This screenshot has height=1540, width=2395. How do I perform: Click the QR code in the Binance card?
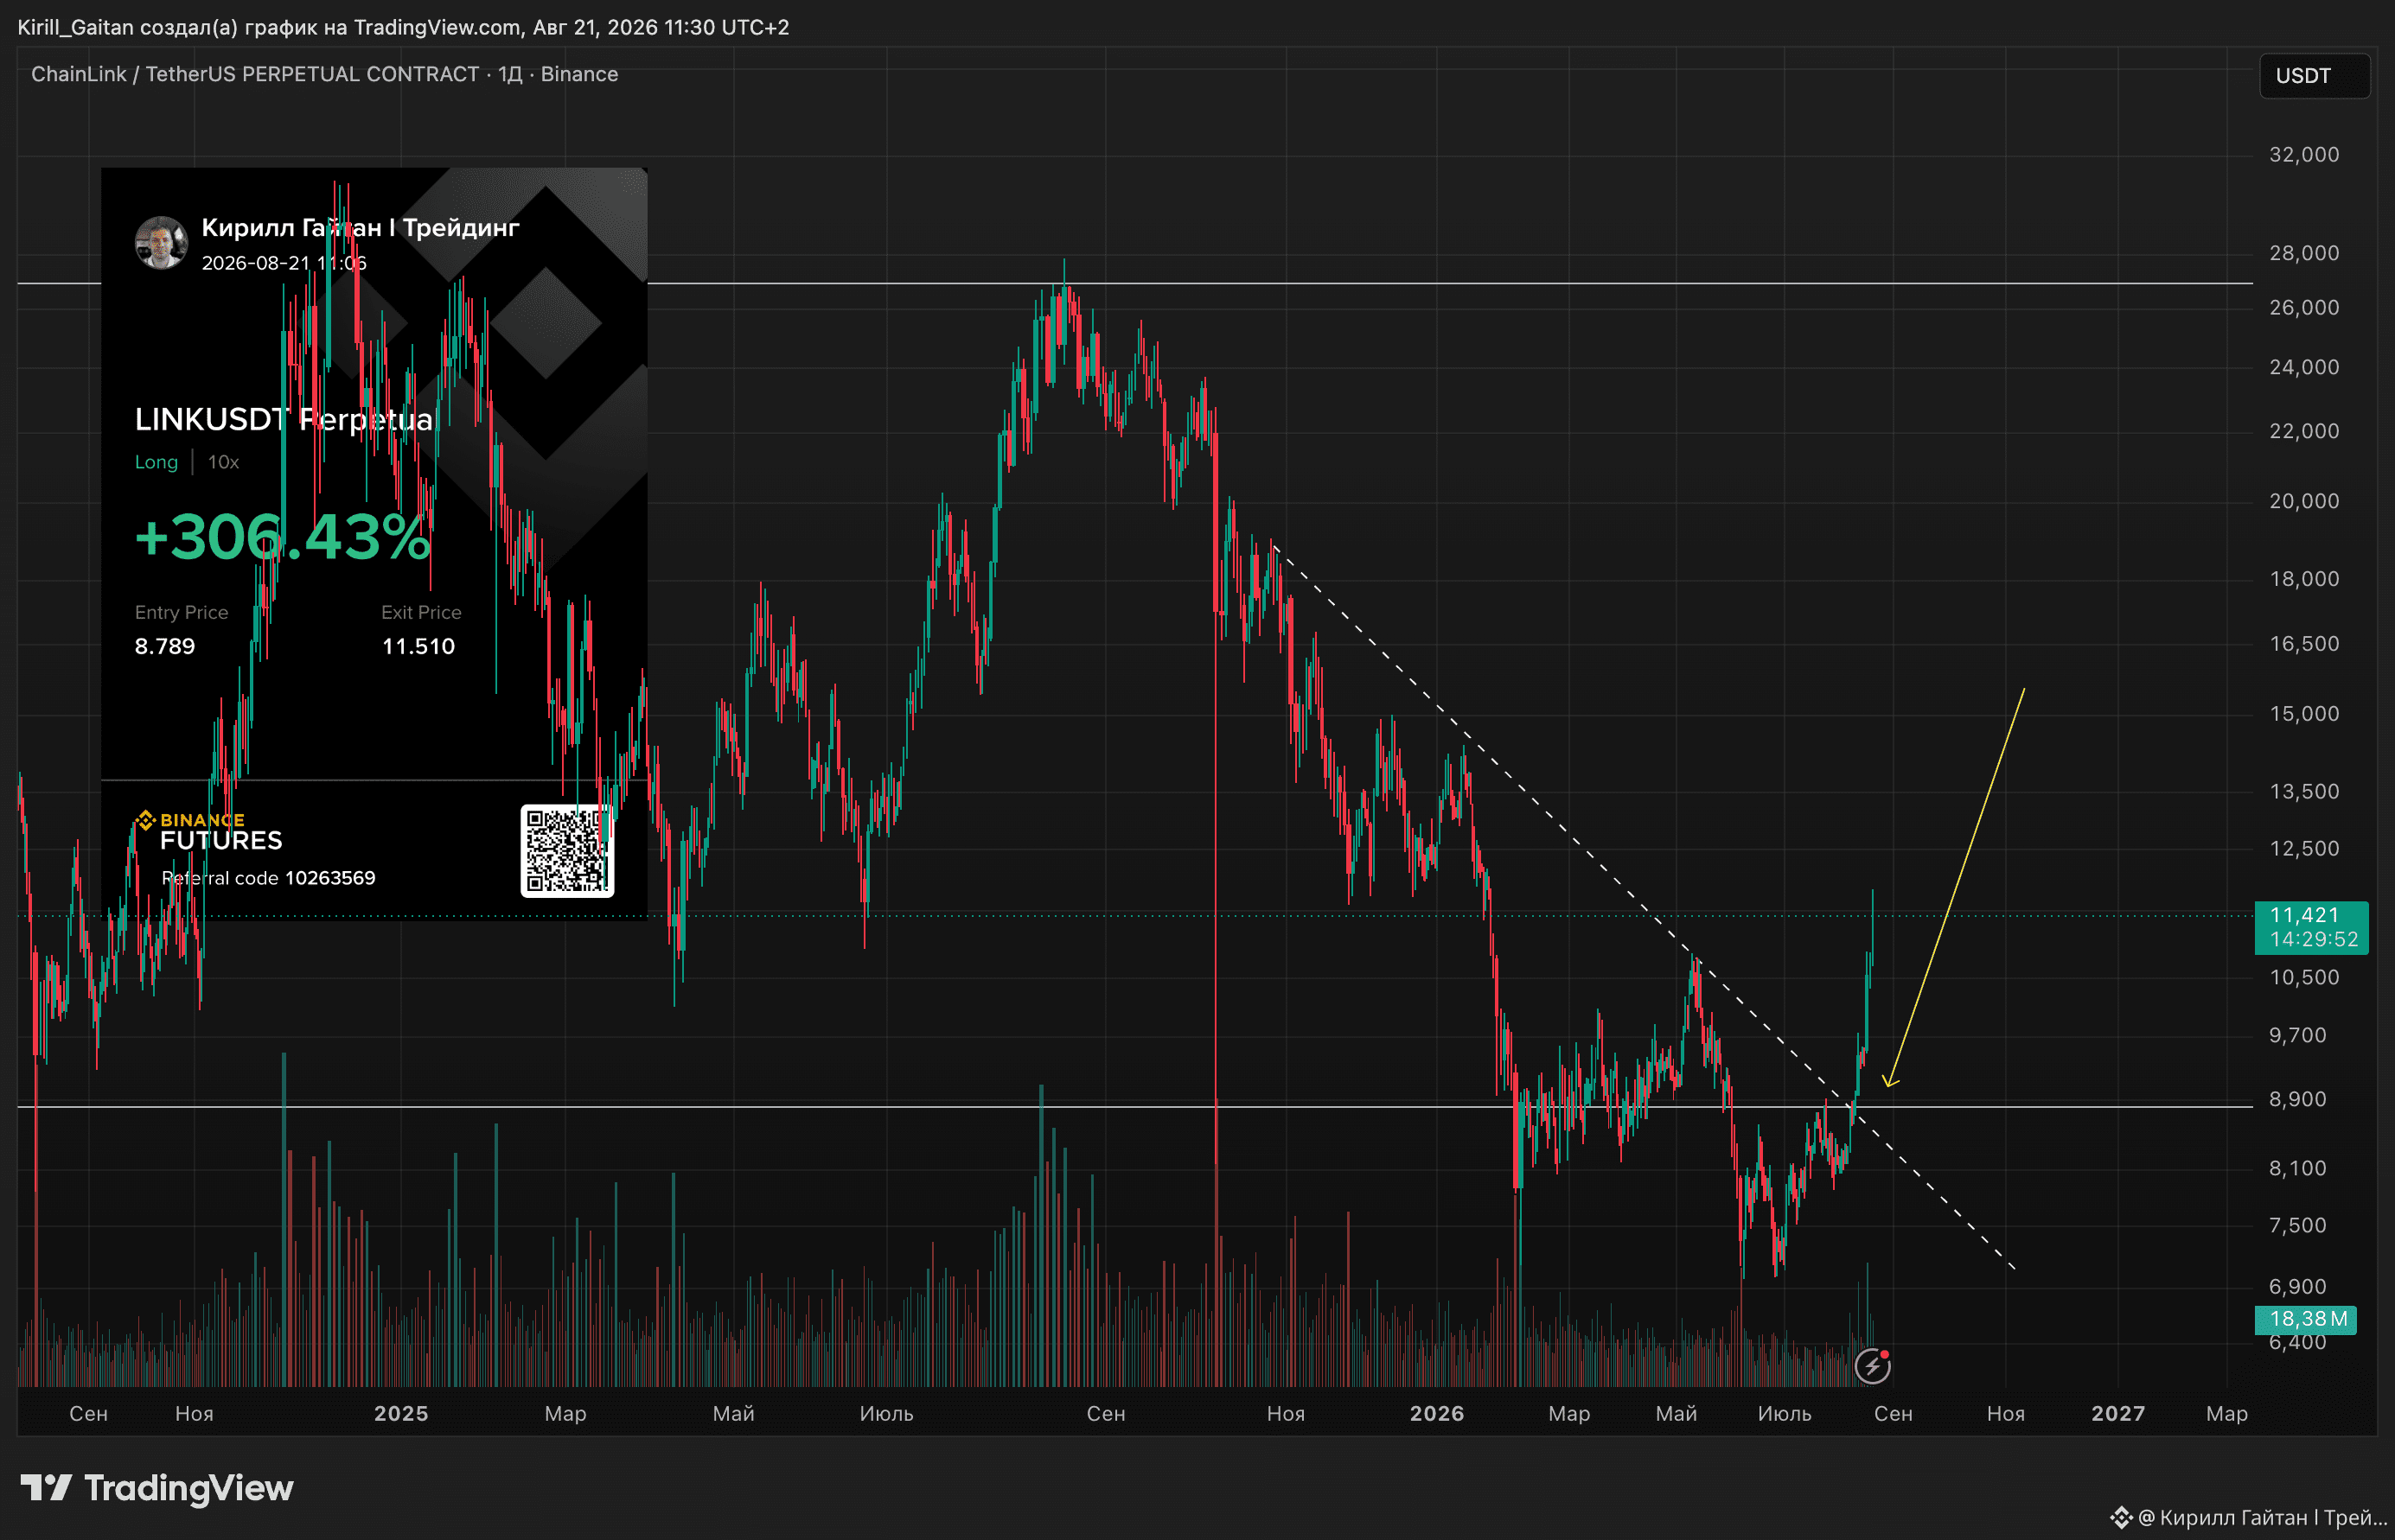[x=567, y=851]
